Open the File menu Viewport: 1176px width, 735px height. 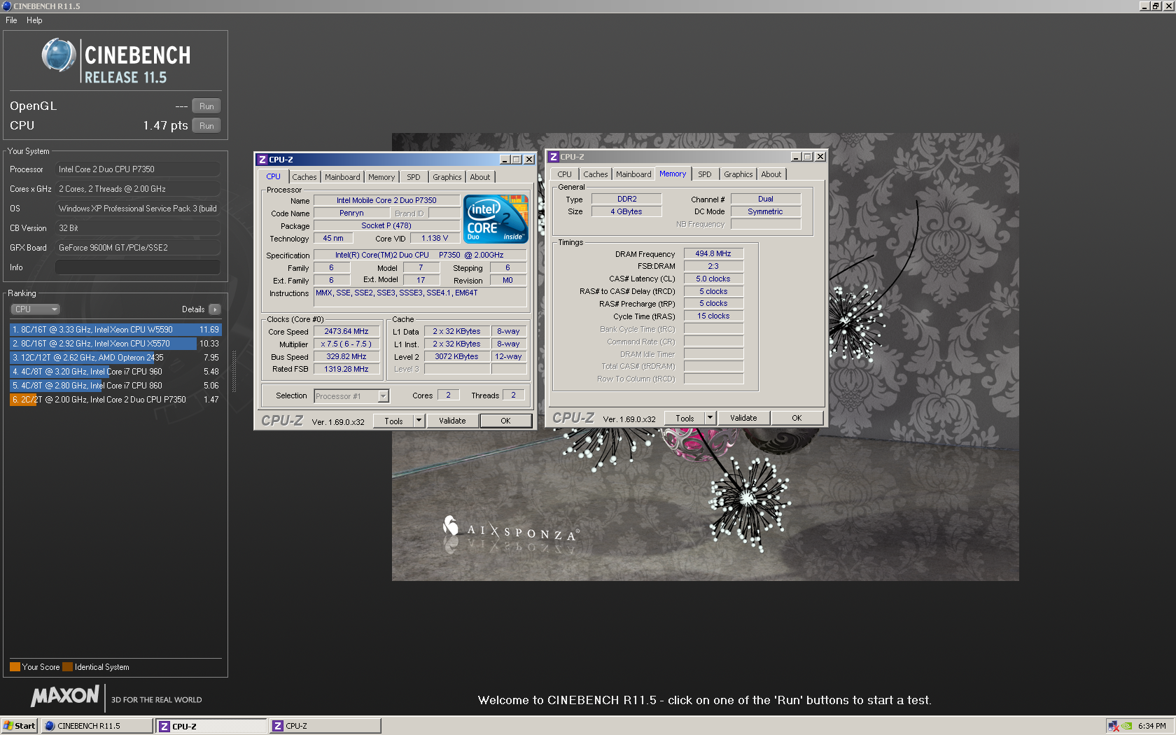[11, 20]
